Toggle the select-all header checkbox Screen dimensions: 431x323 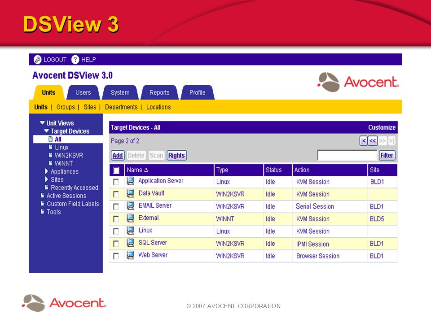pos(116,170)
